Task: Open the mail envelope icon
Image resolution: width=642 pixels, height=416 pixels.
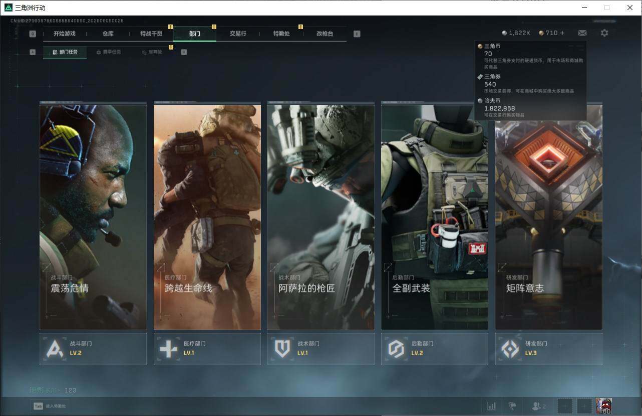Action: point(582,33)
